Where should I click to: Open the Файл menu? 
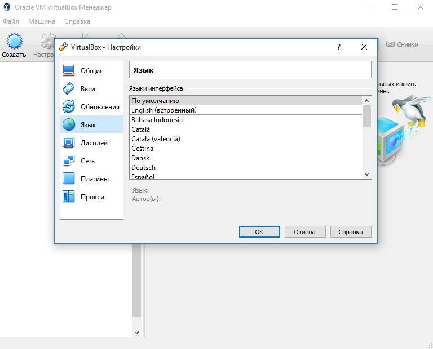click(11, 21)
